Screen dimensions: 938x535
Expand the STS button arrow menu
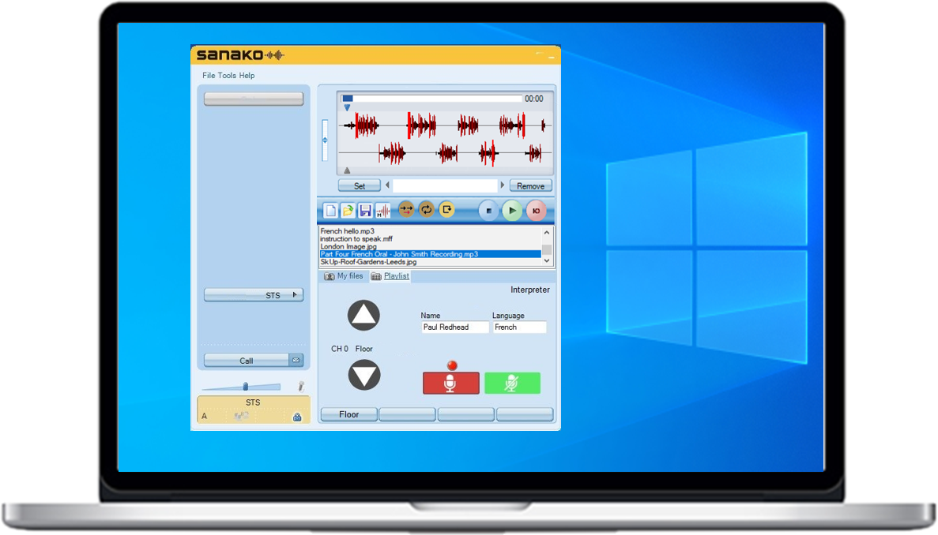[x=296, y=295]
